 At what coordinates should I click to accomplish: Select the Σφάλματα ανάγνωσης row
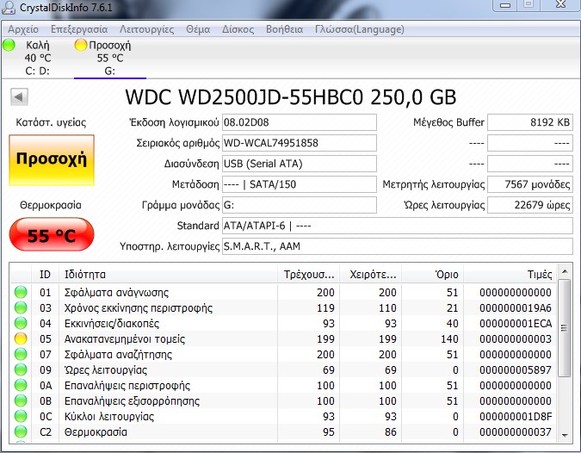pos(283,292)
